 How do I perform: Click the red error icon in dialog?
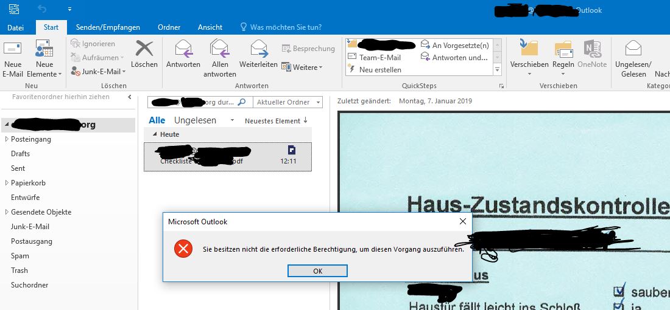click(x=183, y=249)
